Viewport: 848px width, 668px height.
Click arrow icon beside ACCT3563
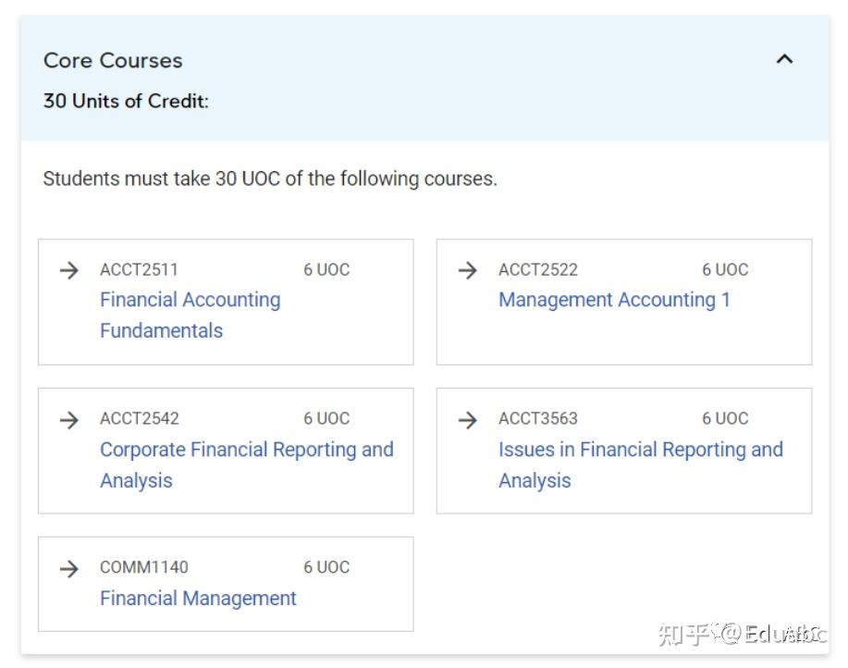pos(468,419)
